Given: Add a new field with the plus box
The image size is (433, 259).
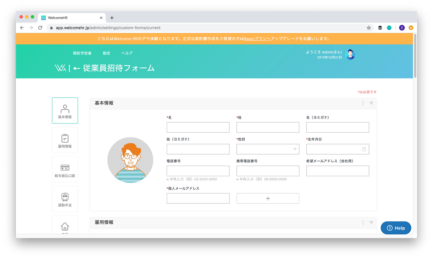Looking at the screenshot, I should tap(268, 198).
